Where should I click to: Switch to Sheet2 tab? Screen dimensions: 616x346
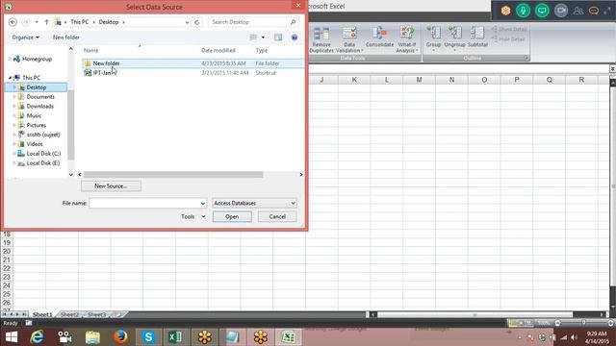click(69, 314)
